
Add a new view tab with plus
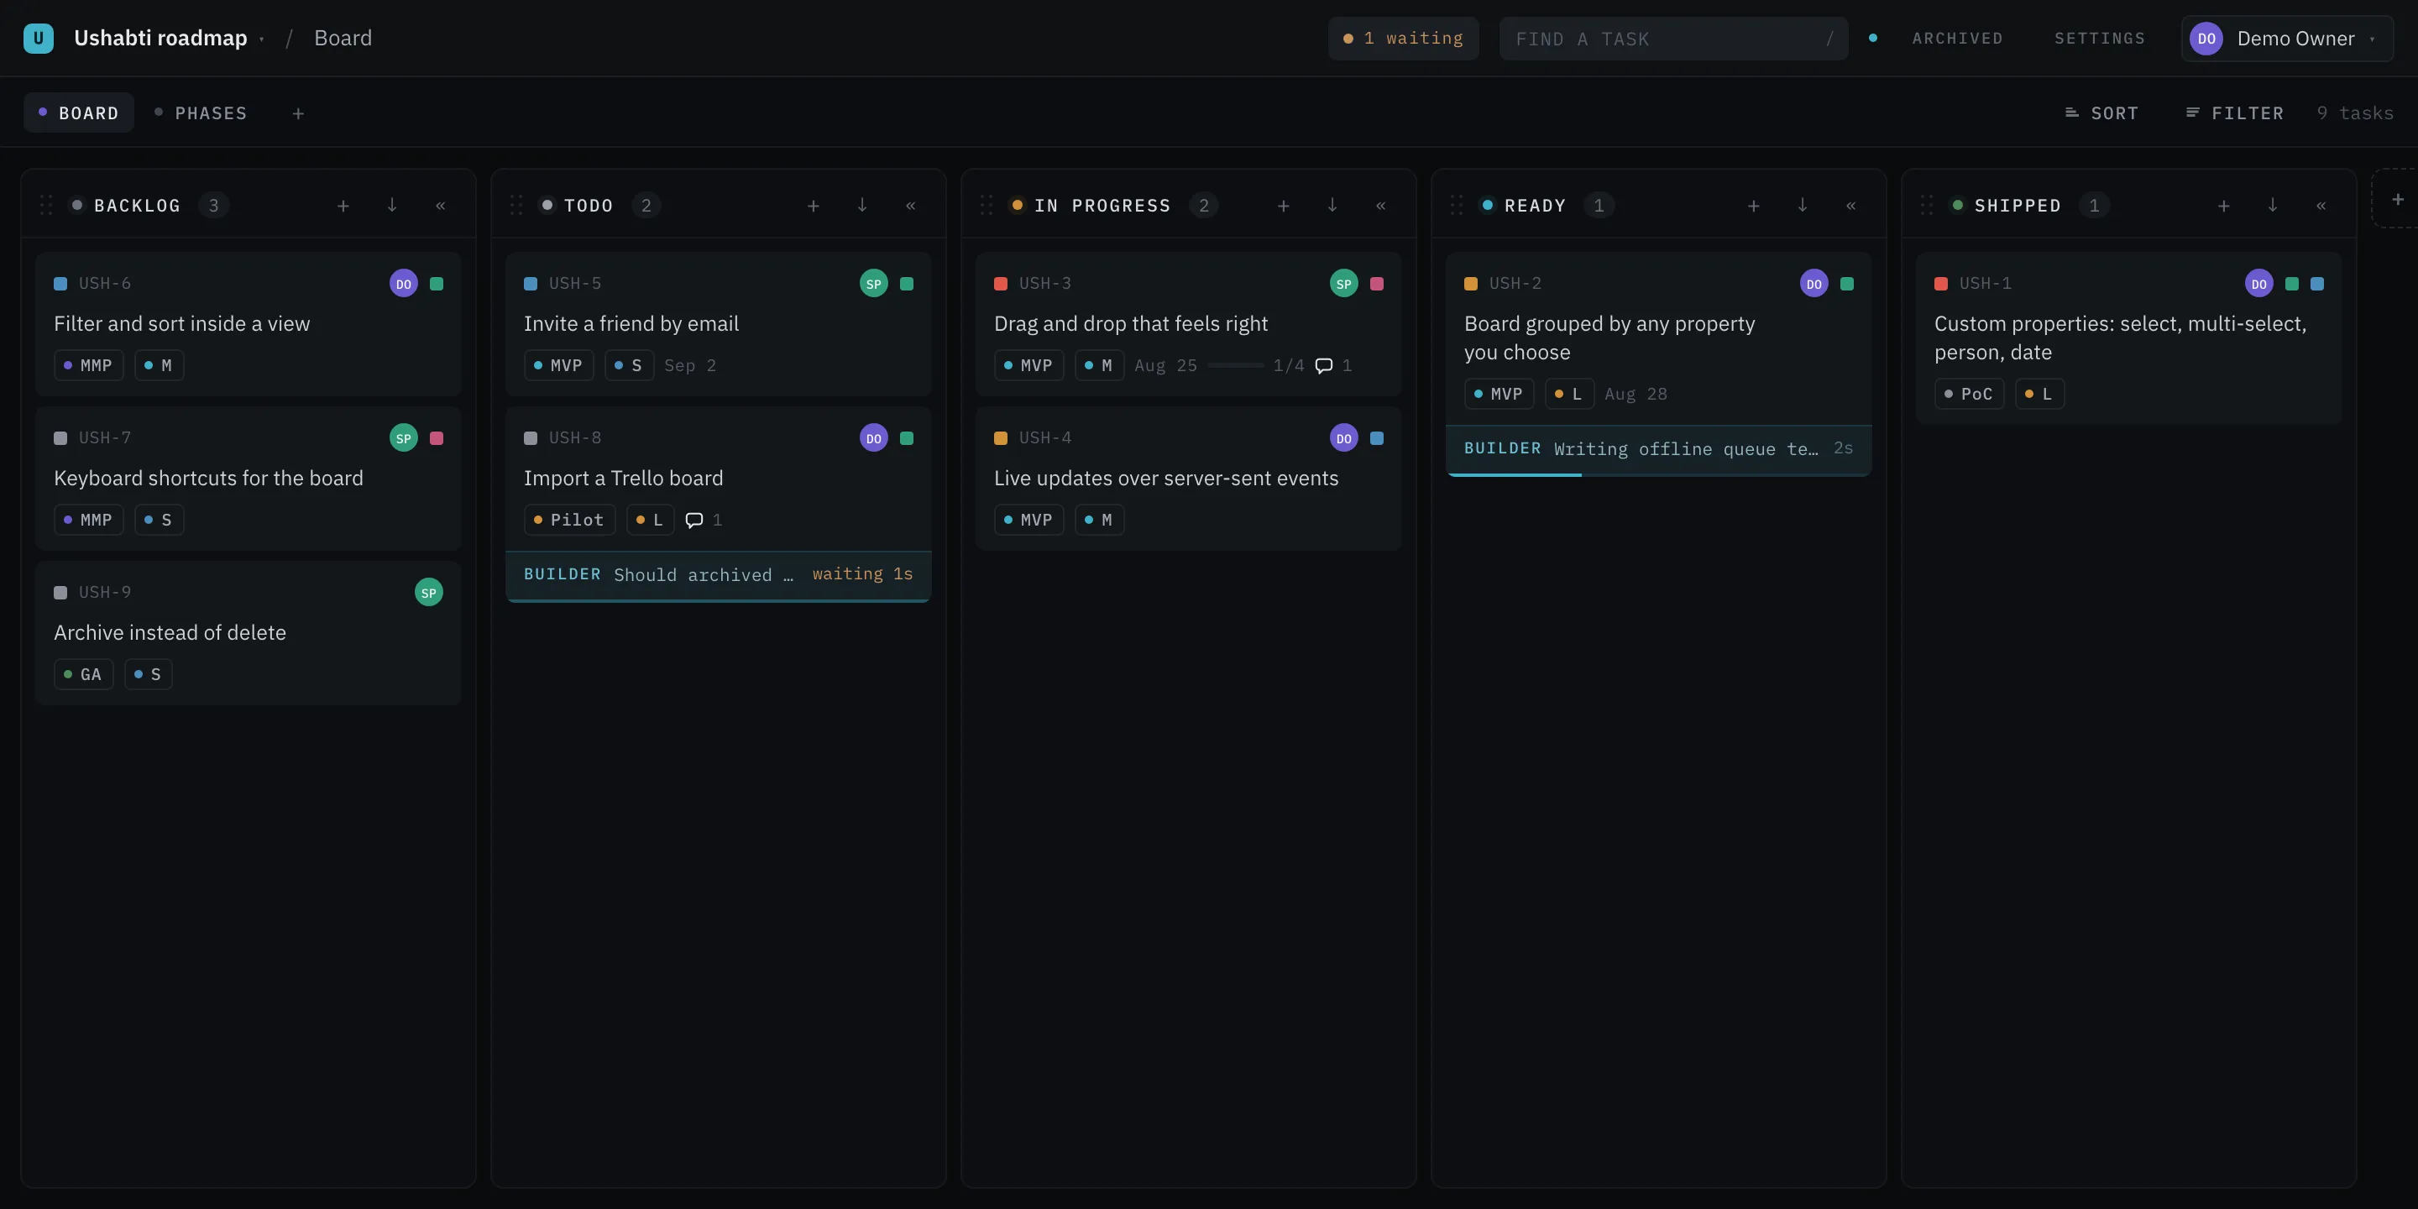[299, 113]
